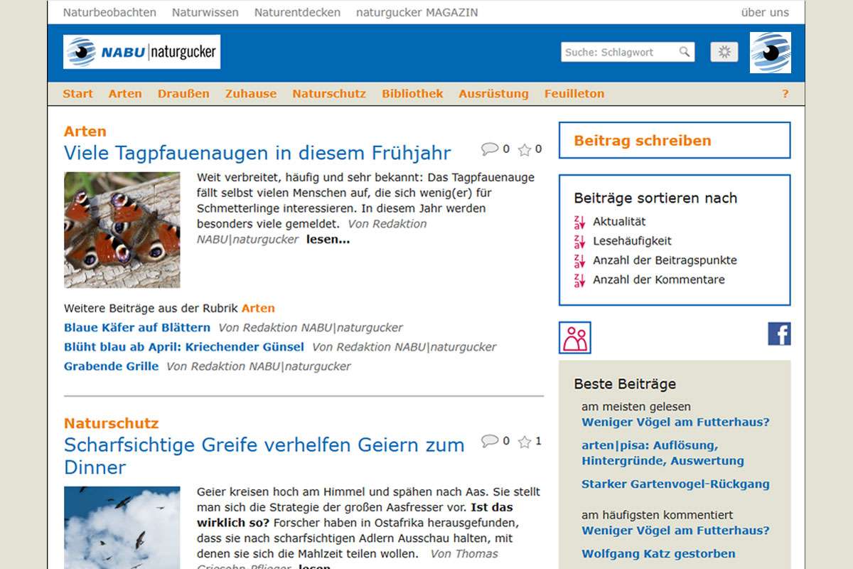Open Naturwissen in top menu

(205, 12)
